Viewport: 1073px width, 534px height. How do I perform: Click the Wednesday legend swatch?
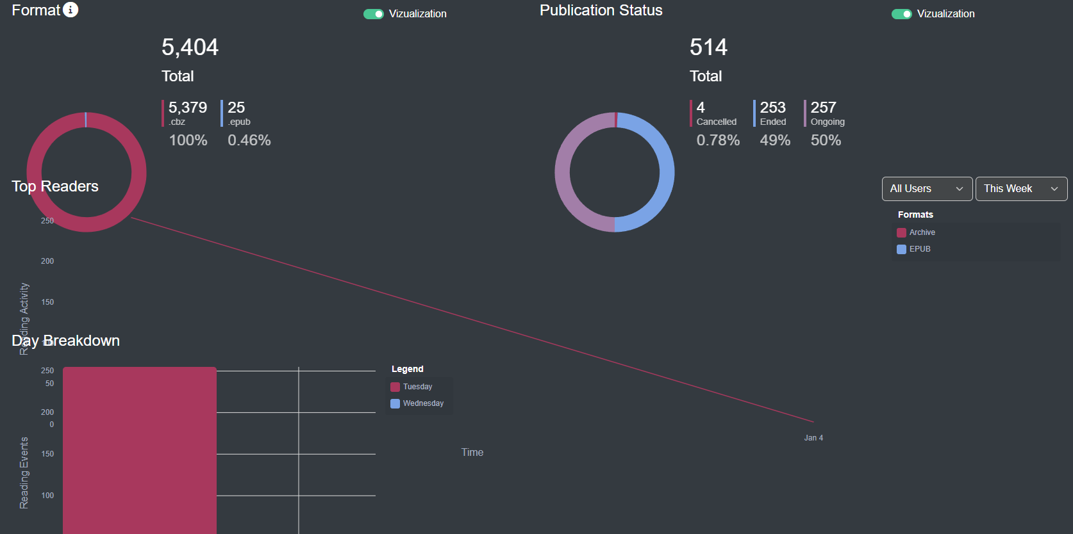coord(395,403)
